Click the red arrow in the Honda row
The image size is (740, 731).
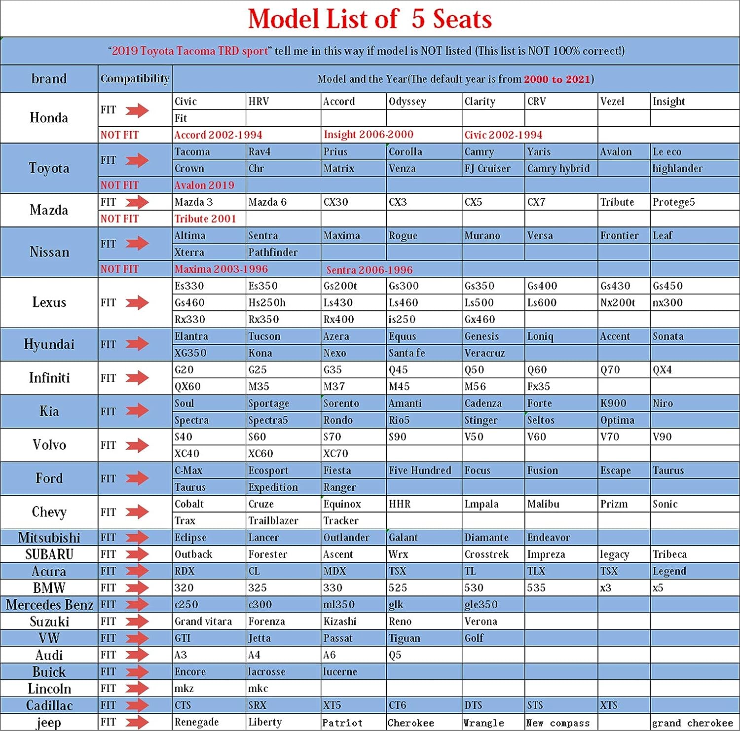pyautogui.click(x=137, y=110)
